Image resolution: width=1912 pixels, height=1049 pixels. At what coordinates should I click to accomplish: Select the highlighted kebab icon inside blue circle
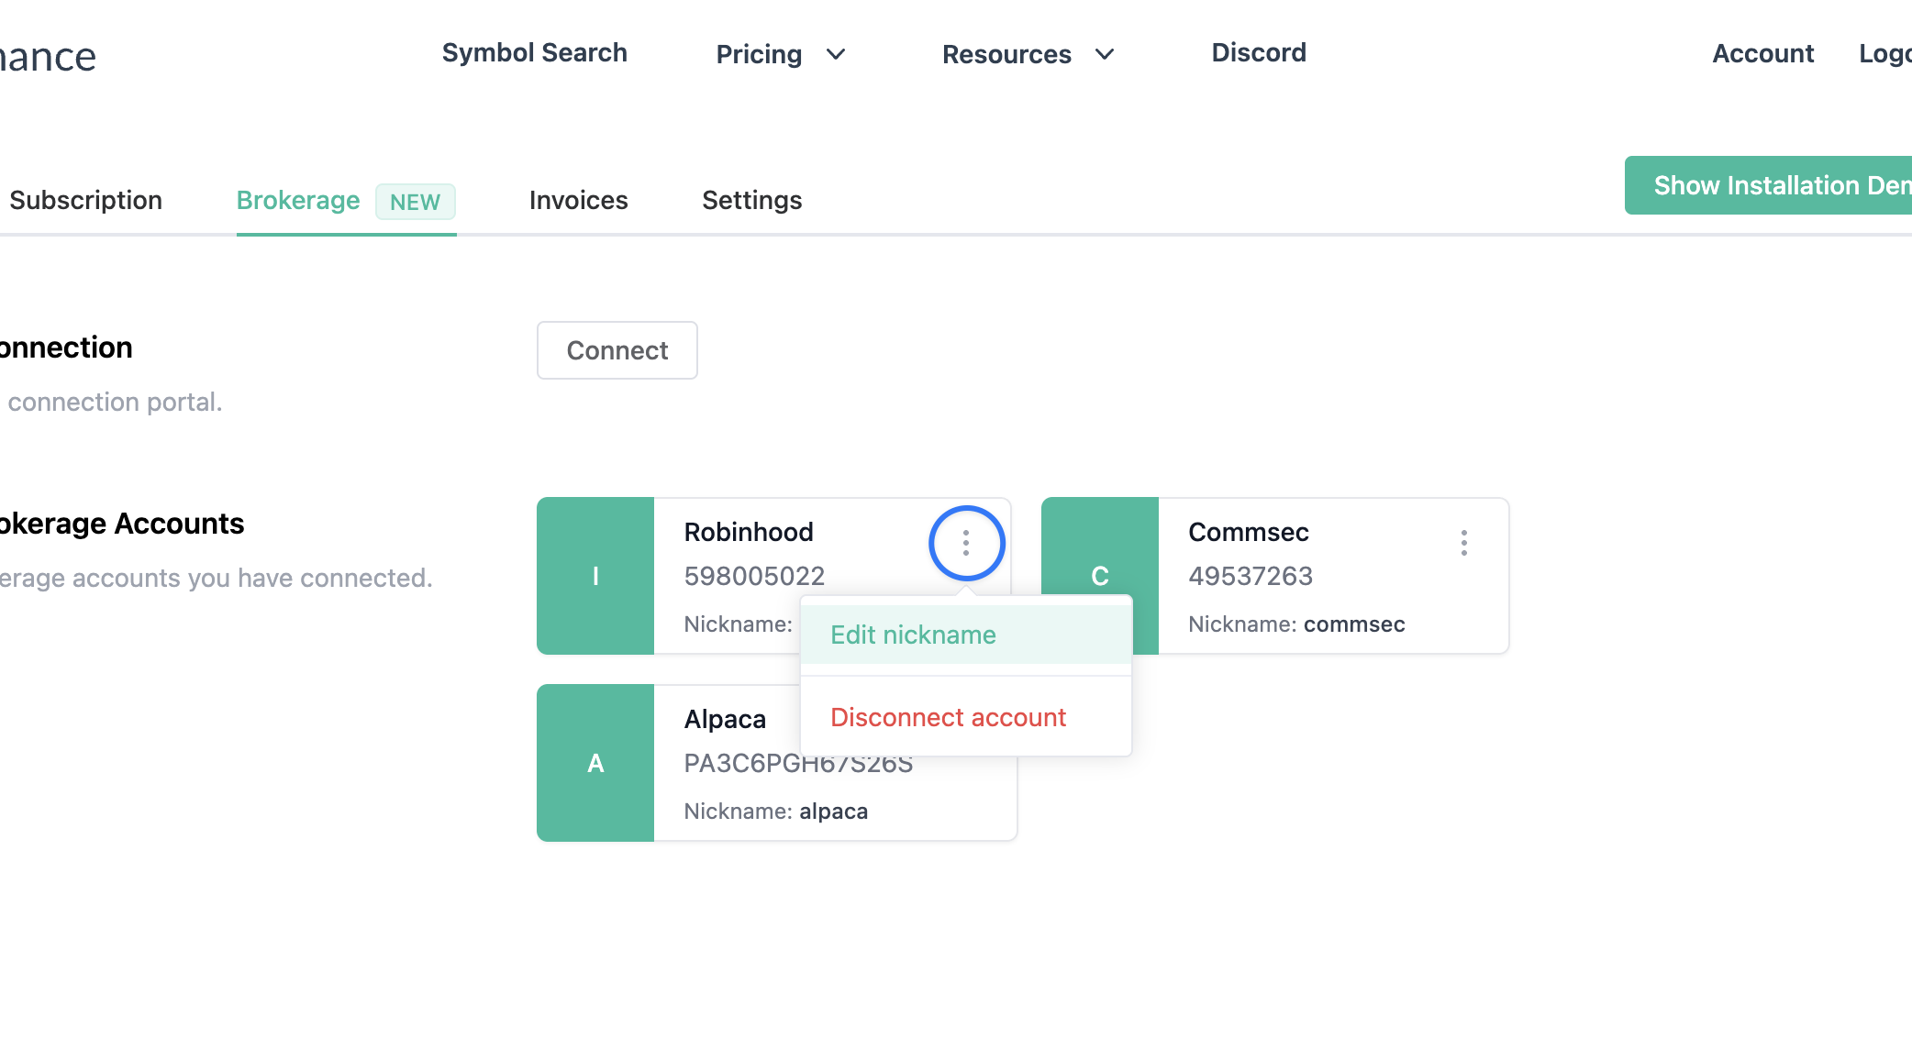966,542
